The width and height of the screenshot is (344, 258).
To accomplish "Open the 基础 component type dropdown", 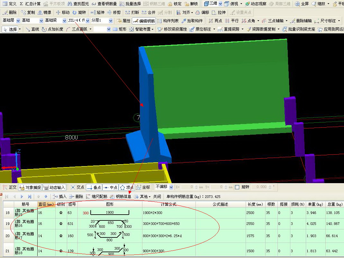I will coord(41,21).
